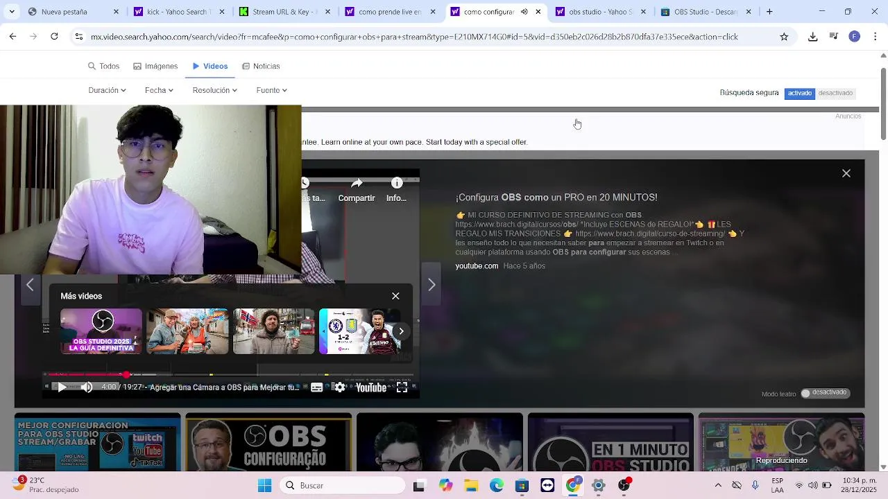Open the video on YouTube via the logo
Image resolution: width=888 pixels, height=499 pixels.
click(x=370, y=387)
